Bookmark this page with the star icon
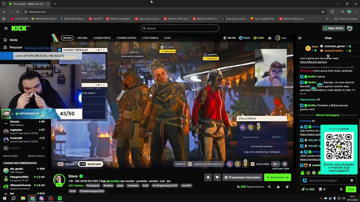 (323, 12)
